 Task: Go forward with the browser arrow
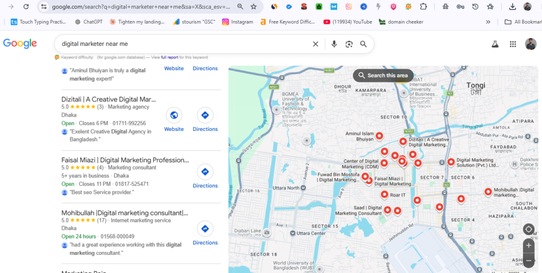pos(11,6)
